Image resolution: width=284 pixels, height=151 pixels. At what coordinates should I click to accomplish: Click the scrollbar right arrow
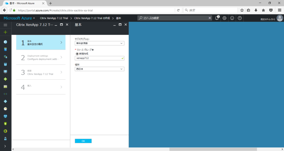(282, 149)
